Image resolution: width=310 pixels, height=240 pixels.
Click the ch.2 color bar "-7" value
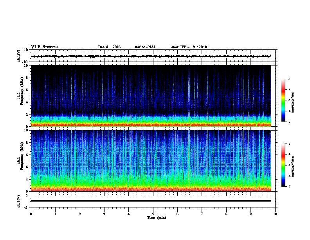click(x=289, y=186)
